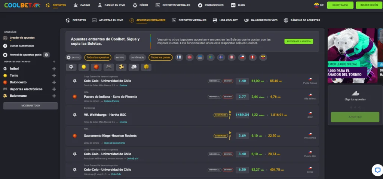Filter bets by Ecuador flag
Image resolution: width=383 pixels, height=179 pixels.
pyautogui.click(x=263, y=57)
